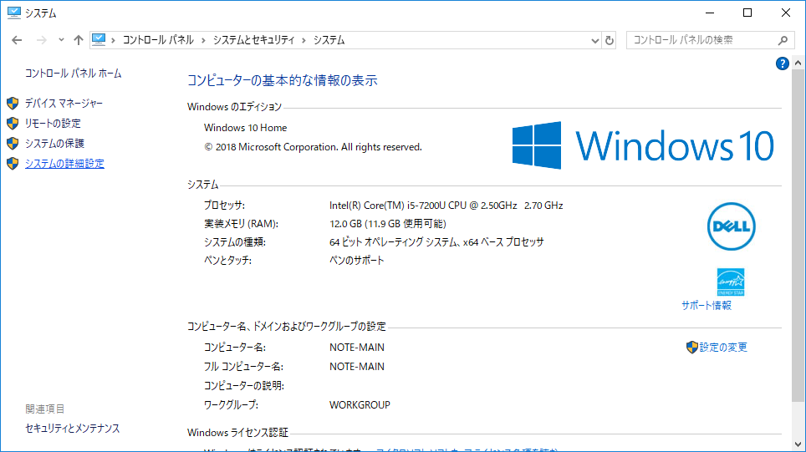Select the ペンのサポート value
This screenshot has height=452, width=806.
tap(357, 261)
